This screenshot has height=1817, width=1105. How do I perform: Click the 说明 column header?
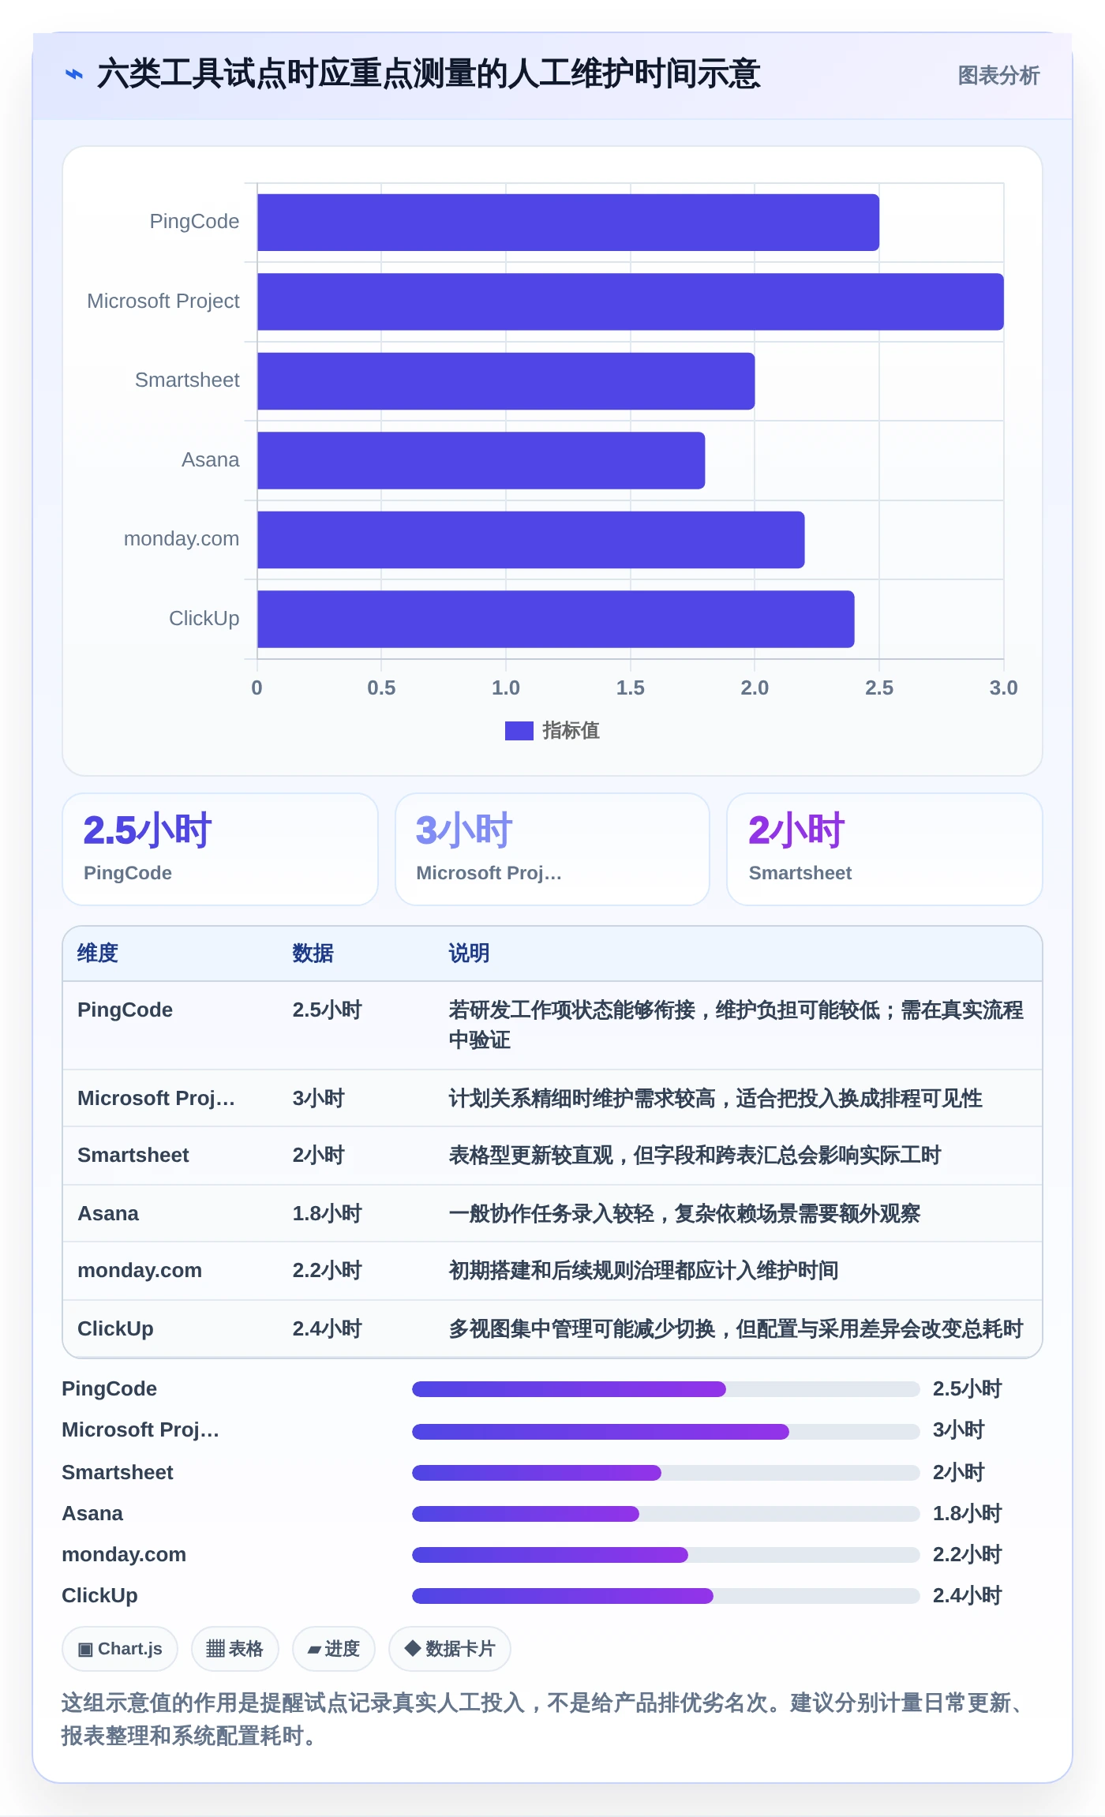click(x=469, y=953)
